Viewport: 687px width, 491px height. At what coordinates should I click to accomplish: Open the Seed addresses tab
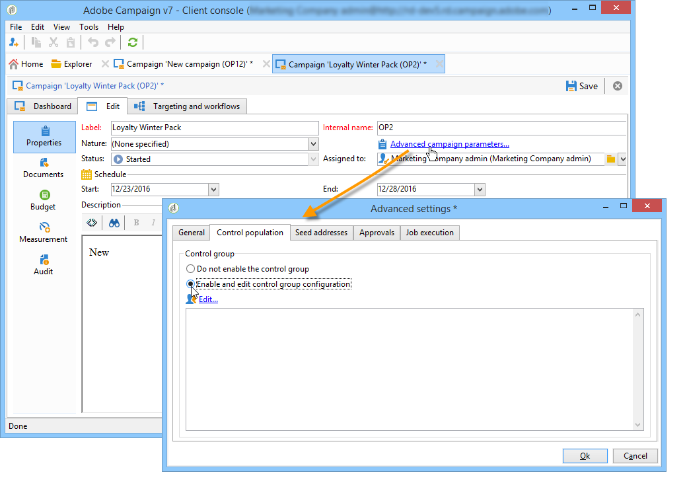[x=321, y=233]
